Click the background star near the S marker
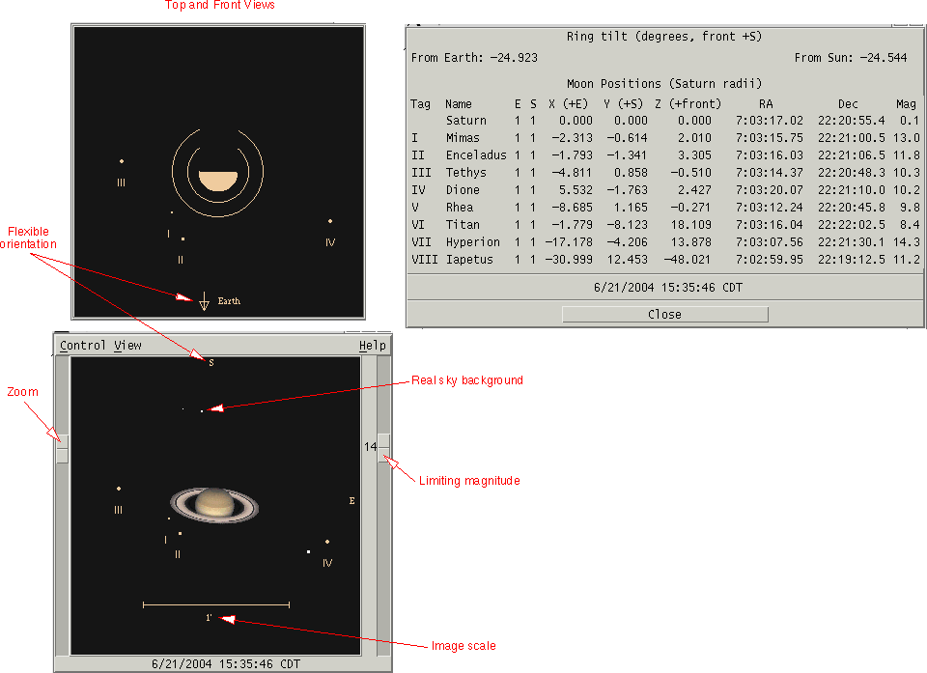The height and width of the screenshot is (673, 927). click(202, 411)
